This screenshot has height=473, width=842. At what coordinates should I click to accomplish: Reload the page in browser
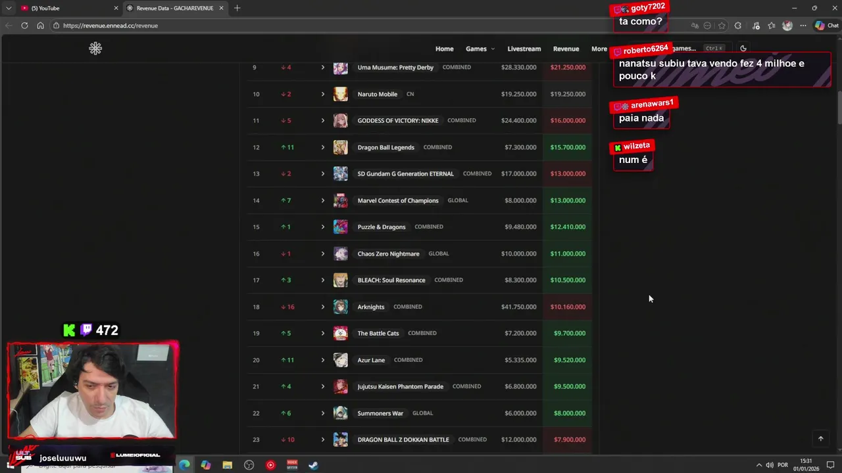coord(24,26)
